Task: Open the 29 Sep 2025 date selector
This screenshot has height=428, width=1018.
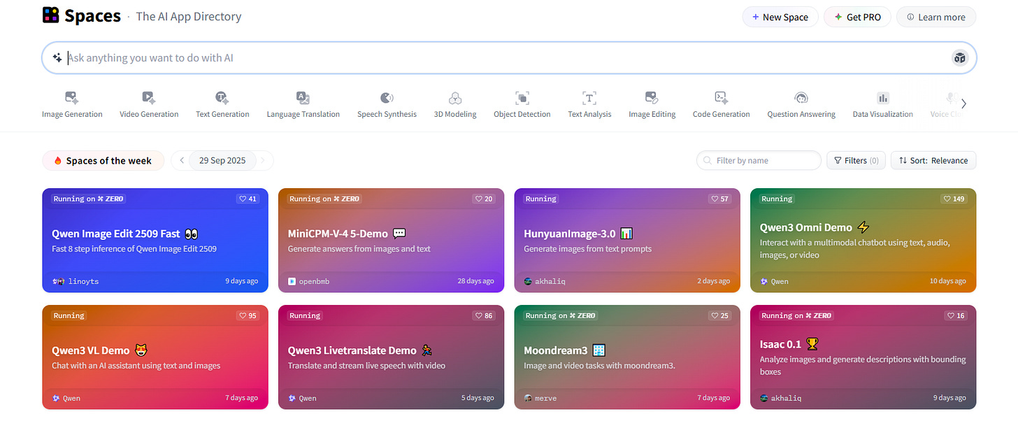Action: point(222,160)
